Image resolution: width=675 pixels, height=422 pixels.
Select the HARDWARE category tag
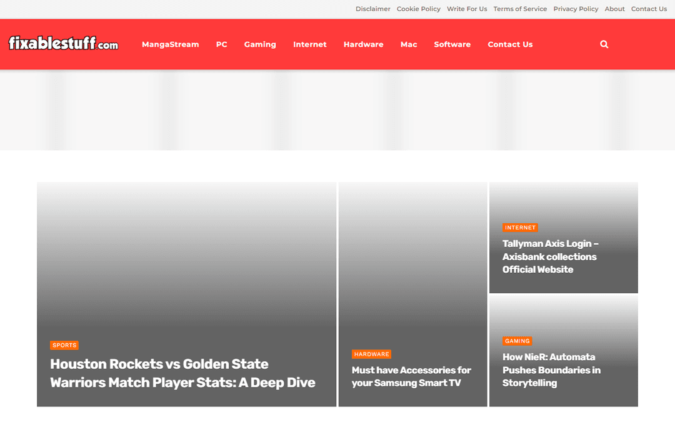371,354
